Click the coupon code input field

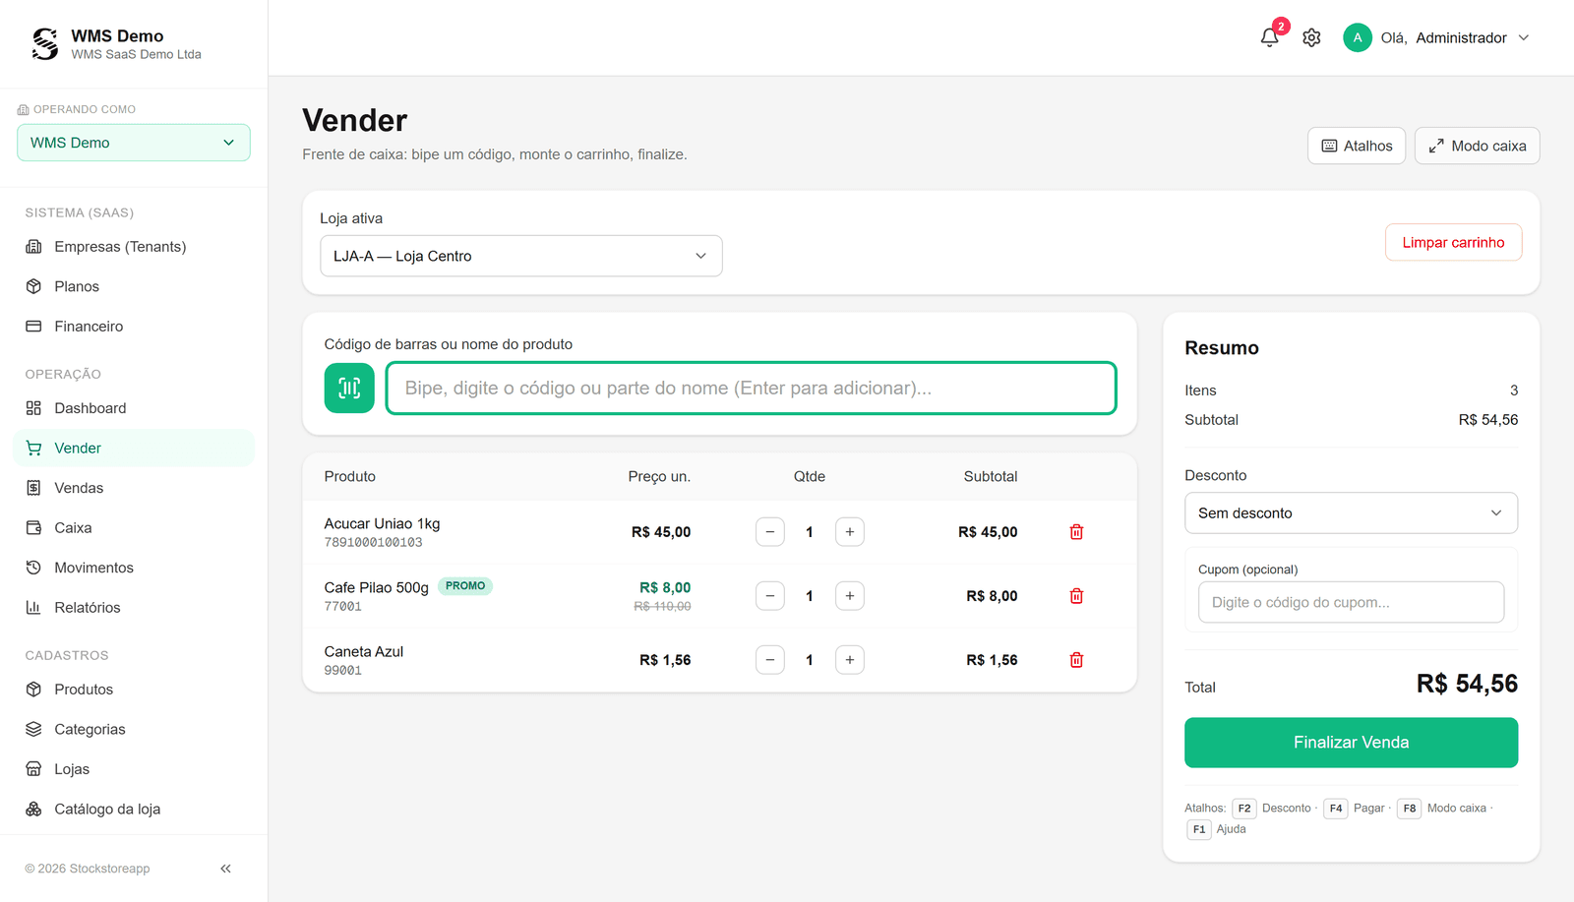pos(1351,602)
